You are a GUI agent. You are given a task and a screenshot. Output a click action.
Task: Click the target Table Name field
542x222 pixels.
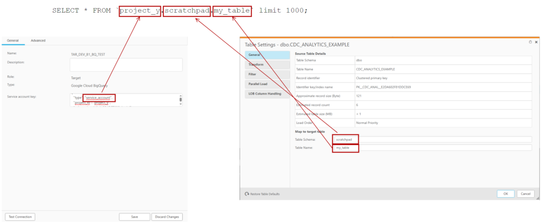(x=431, y=148)
